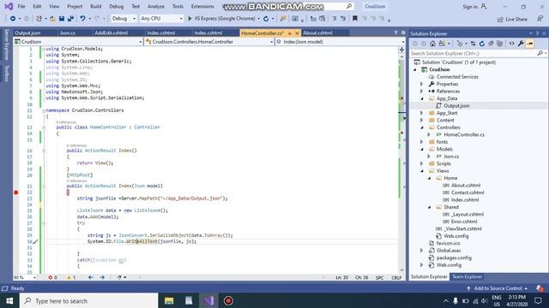The width and height of the screenshot is (549, 308).
Task: Open Properties wrench in Solution Explorer toolbar
Action: pyautogui.click(x=521, y=44)
